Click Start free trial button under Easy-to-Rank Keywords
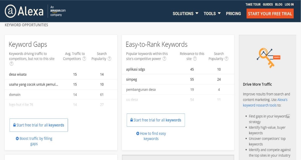 pos(156,120)
